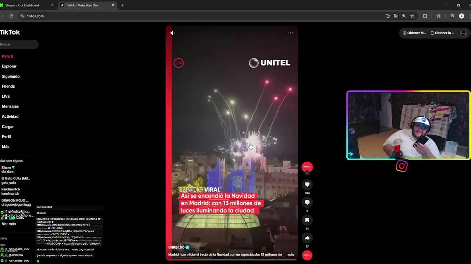Open media controls icon in toolbar
471x264 pixels.
point(452,16)
